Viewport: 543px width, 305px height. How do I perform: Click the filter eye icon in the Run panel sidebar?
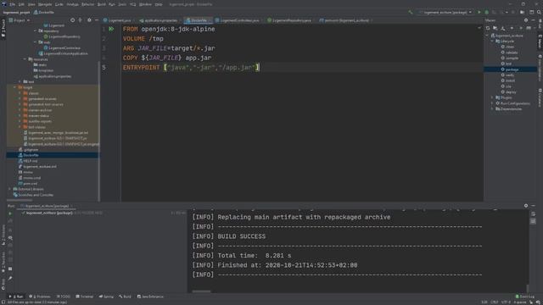tap(10, 238)
